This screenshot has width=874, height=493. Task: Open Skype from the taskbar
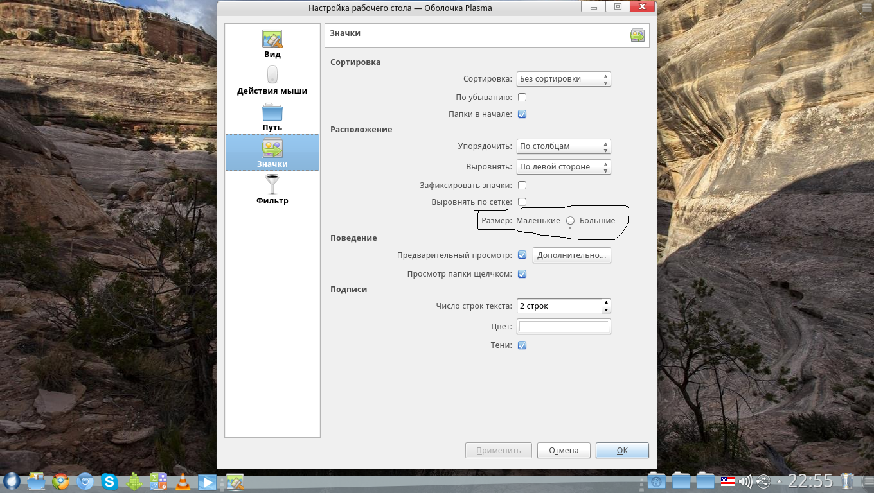(x=110, y=481)
